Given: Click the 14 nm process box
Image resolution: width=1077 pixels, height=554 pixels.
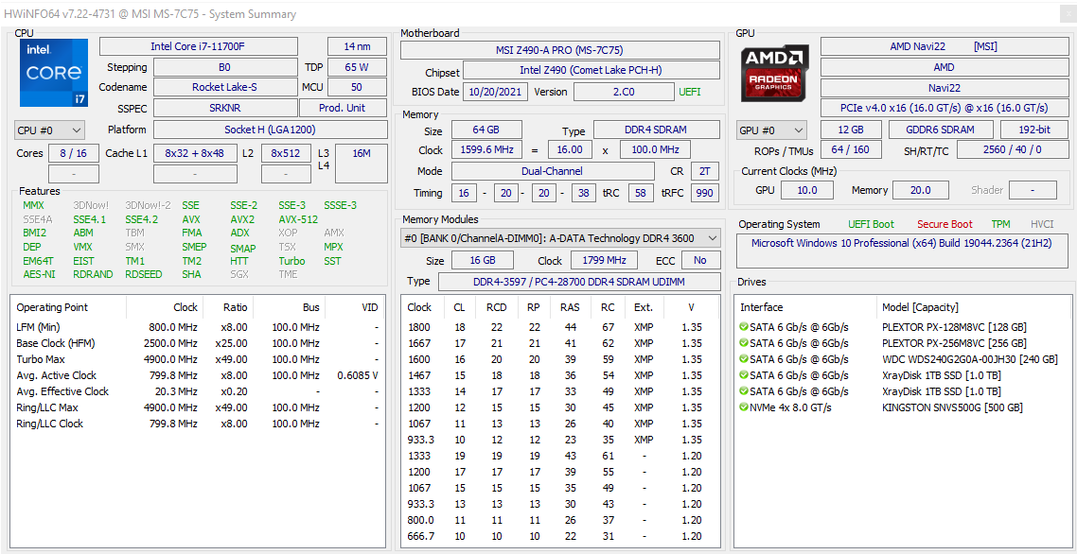Looking at the screenshot, I should tap(357, 46).
